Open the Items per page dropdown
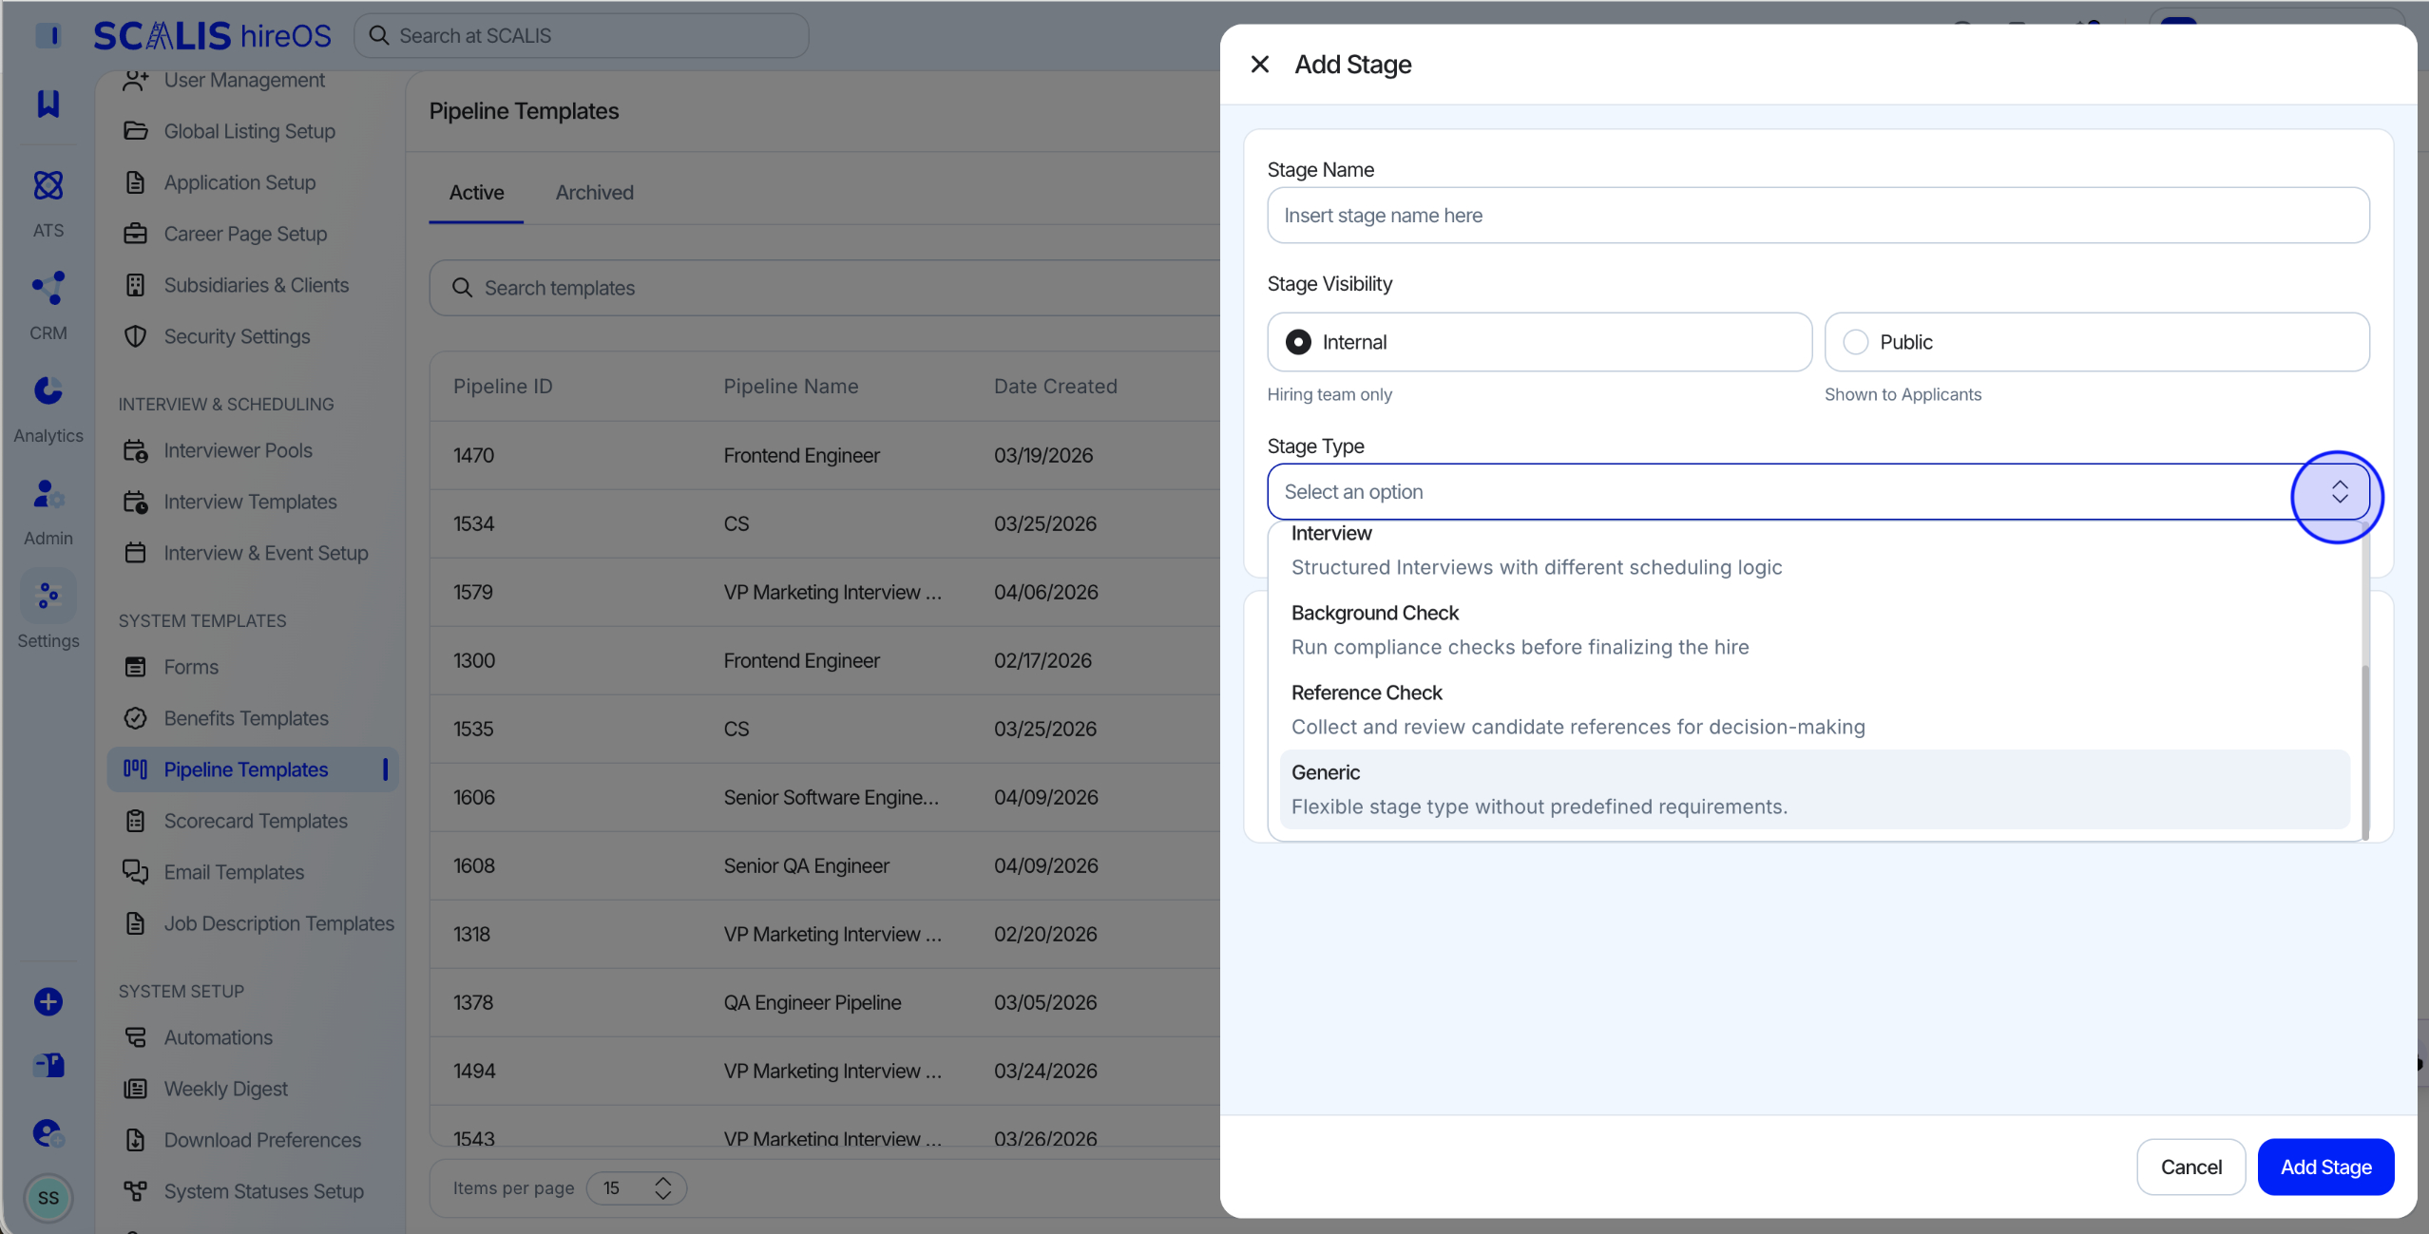Image resolution: width=2429 pixels, height=1234 pixels. coord(636,1187)
